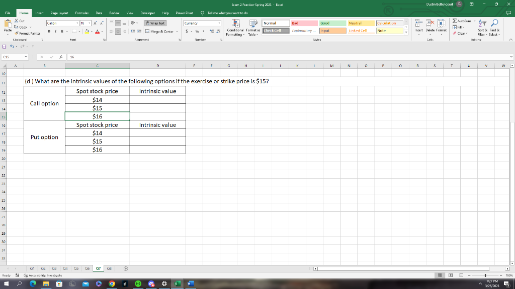Align text to the left
This screenshot has height=289, width=515.
click(x=112, y=32)
